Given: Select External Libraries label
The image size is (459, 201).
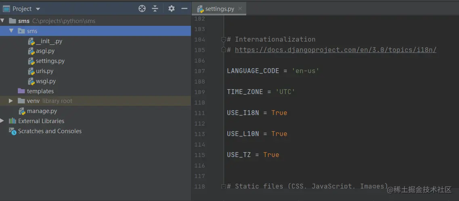Looking at the screenshot, I should pyautogui.click(x=41, y=121).
